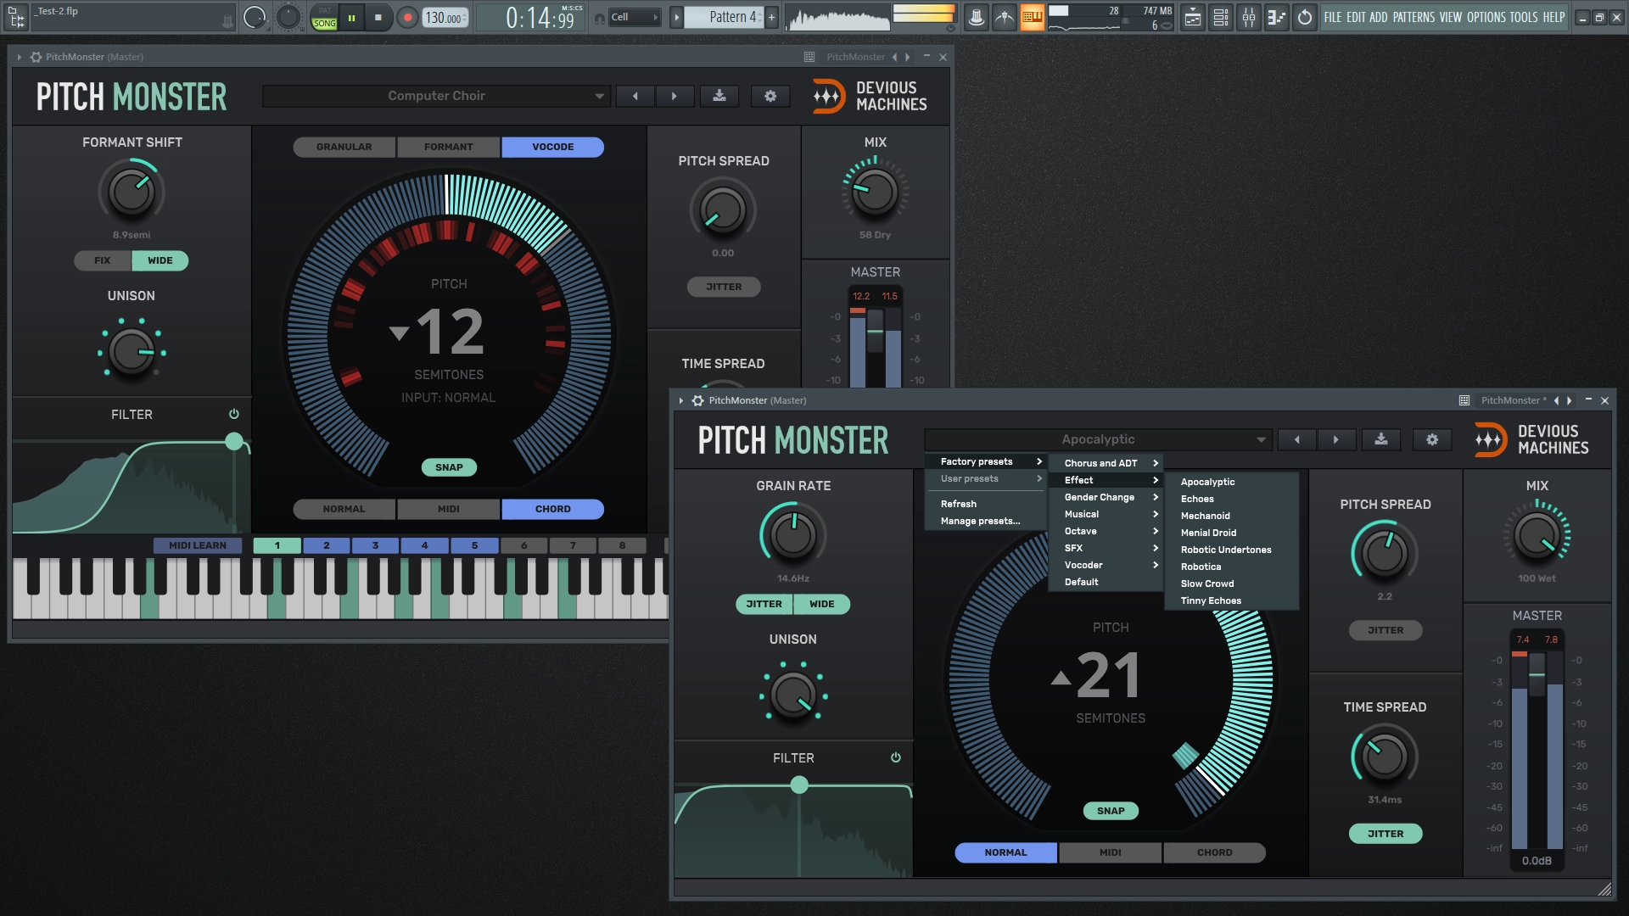Toggle the orange typing keyboard to piano icon
The height and width of the screenshot is (916, 1629).
click(x=1032, y=17)
